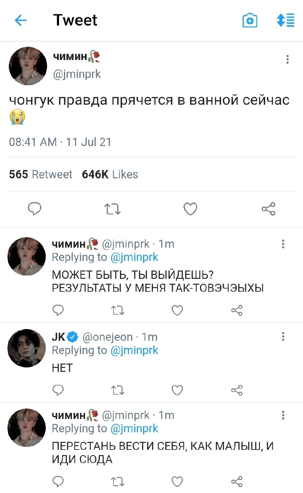The image size is (303, 493).
Task: Open the camera screenshot icon in header
Action: (250, 21)
